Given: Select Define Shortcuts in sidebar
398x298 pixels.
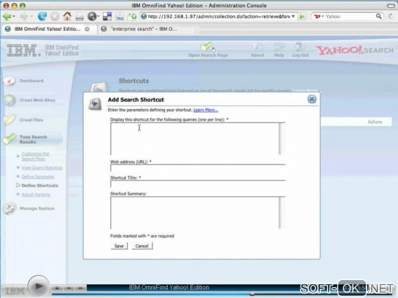Looking at the screenshot, I should point(40,185).
